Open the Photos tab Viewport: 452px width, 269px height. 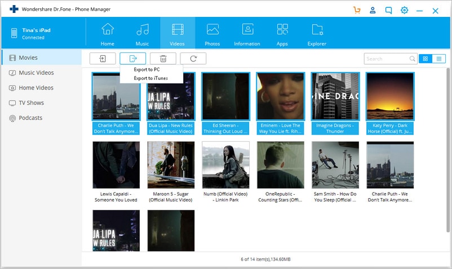pyautogui.click(x=212, y=34)
